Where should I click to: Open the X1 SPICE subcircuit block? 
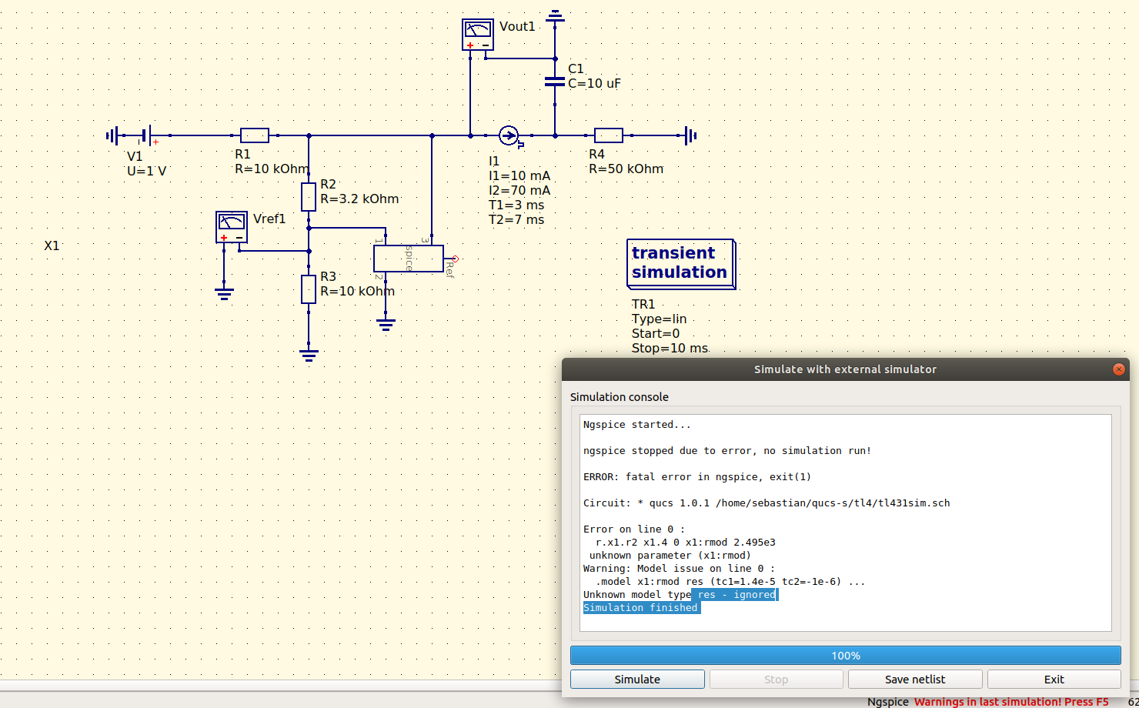coord(408,258)
